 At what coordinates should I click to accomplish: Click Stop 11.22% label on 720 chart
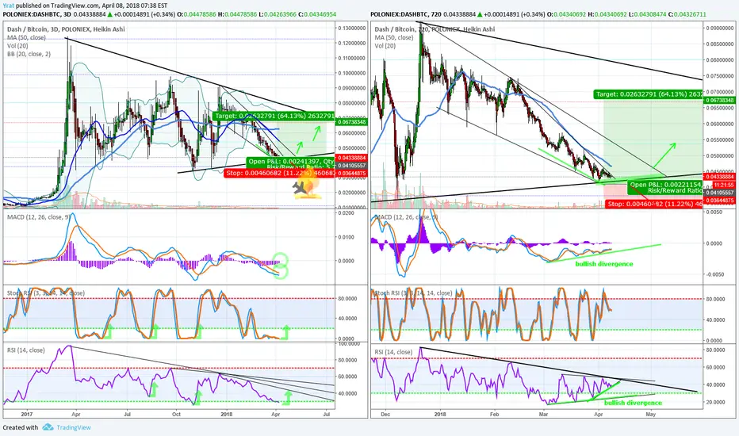click(654, 204)
